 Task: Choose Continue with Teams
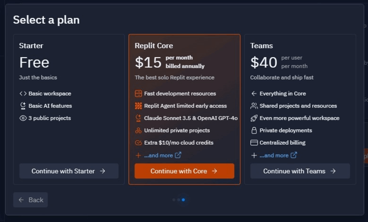click(x=300, y=171)
